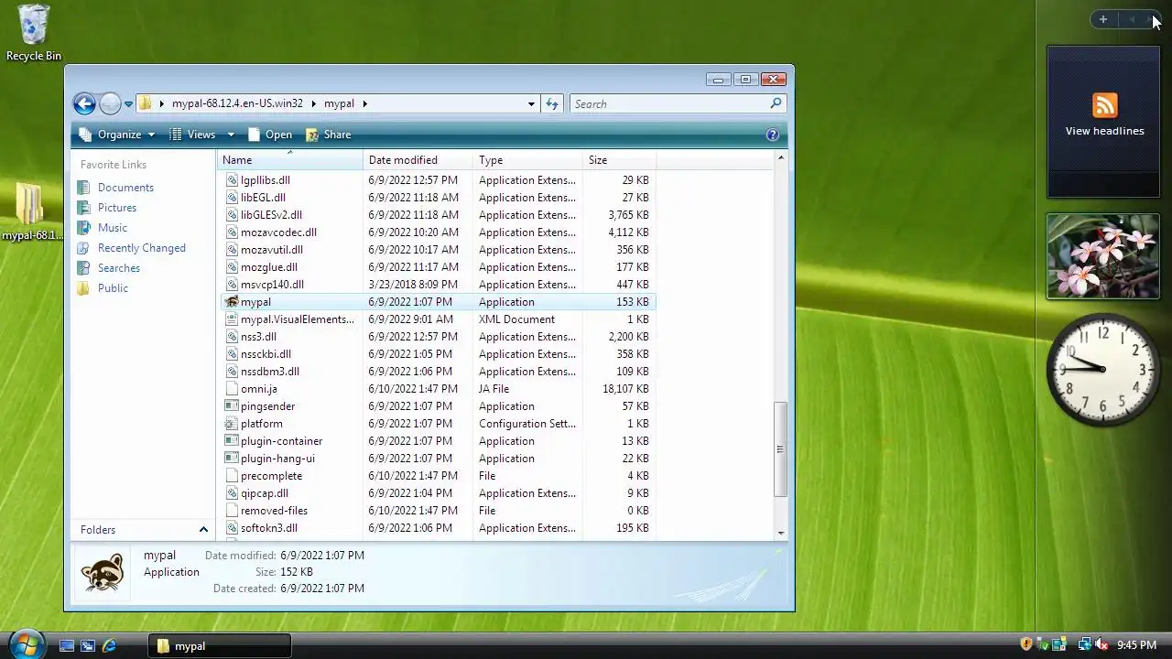The height and width of the screenshot is (659, 1172).
Task: Click the Search magnifier icon
Action: click(x=776, y=103)
